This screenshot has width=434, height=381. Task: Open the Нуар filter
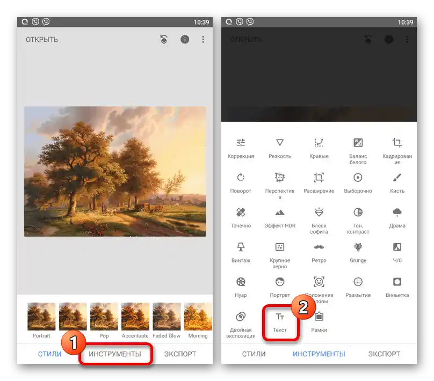click(241, 287)
